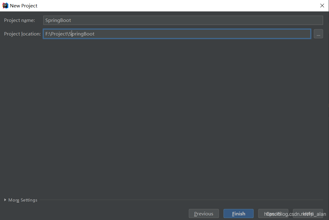Go back with the Previous button
The height and width of the screenshot is (220, 329).
click(204, 214)
